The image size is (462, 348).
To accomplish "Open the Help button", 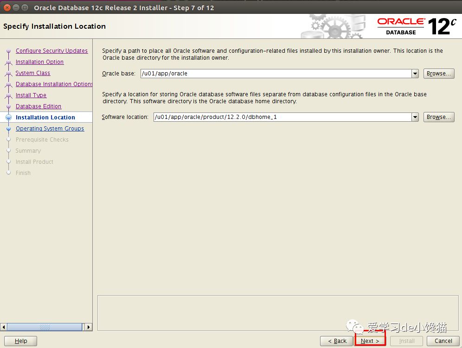I will click(x=20, y=341).
